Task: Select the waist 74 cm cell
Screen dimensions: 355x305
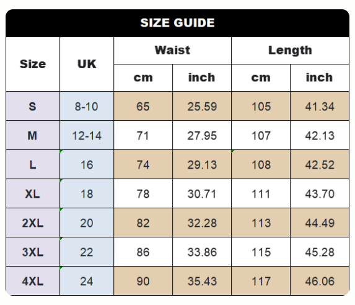Action: 143,164
